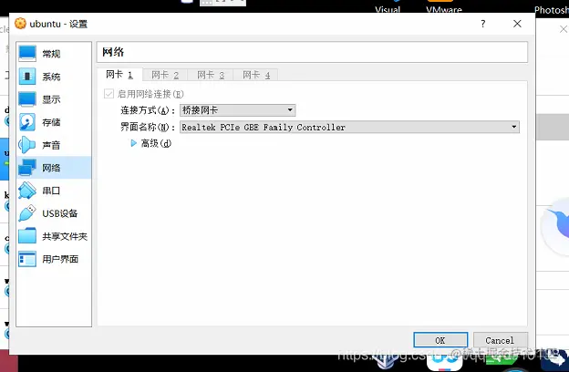Confirm settings with the OK button
Image resolution: width=569 pixels, height=372 pixels.
(440, 340)
